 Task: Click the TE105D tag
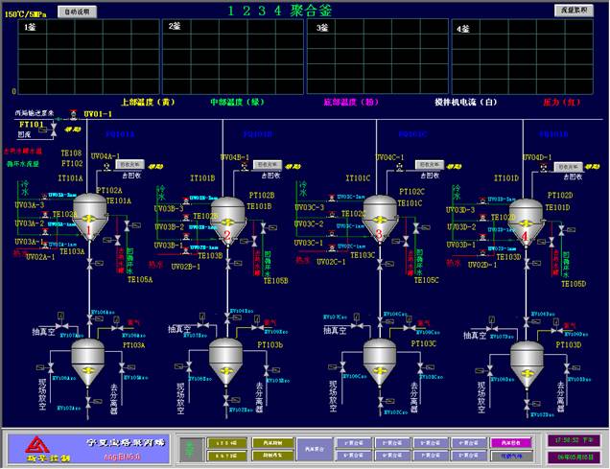(574, 284)
